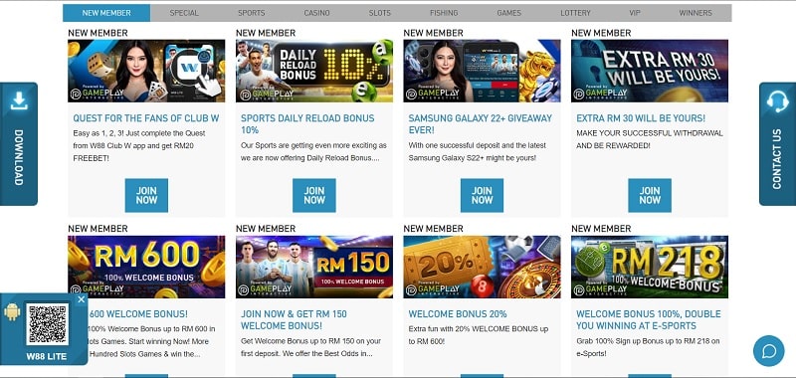
Task: Click the Download side label
Action: [19, 157]
